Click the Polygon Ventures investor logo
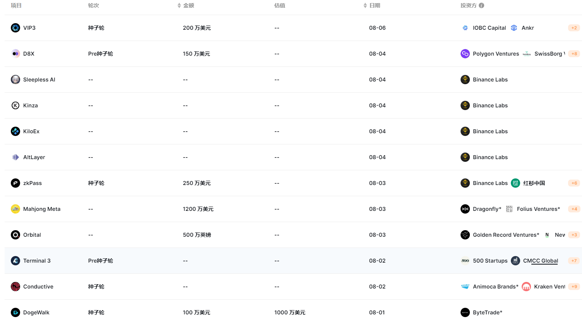The height and width of the screenshot is (319, 582). (465, 54)
